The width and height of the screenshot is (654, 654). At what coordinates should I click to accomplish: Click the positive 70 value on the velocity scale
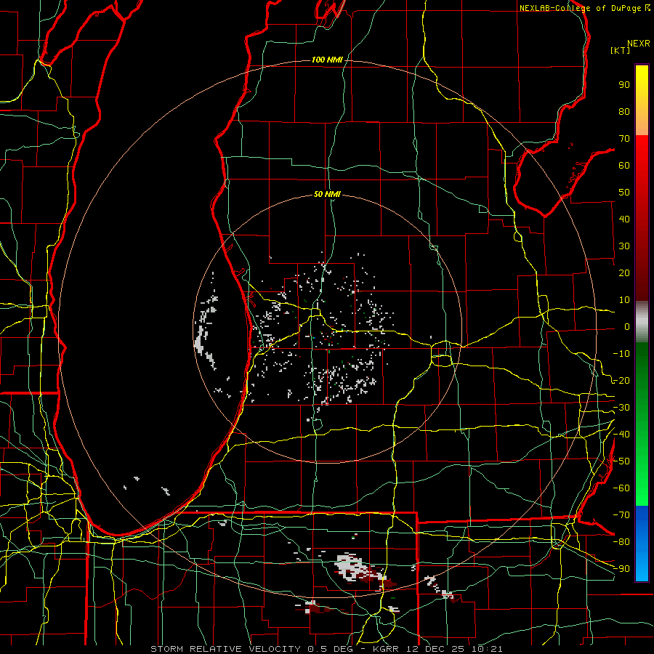click(624, 139)
